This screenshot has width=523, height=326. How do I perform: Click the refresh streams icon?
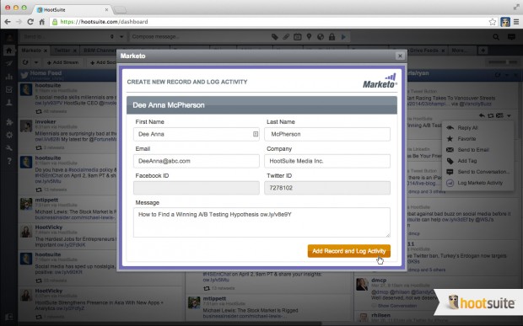[25, 62]
